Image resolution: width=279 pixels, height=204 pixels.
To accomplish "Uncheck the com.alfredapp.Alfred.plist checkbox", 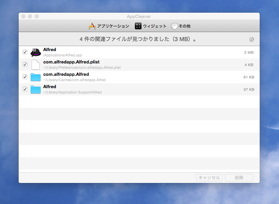I will coord(25,64).
